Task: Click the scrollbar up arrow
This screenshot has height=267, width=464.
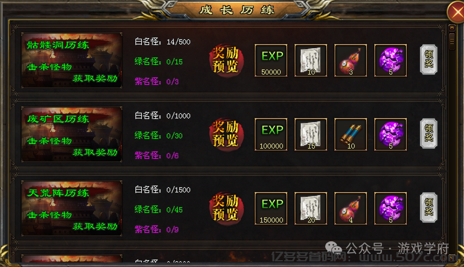Action: pos(452,28)
